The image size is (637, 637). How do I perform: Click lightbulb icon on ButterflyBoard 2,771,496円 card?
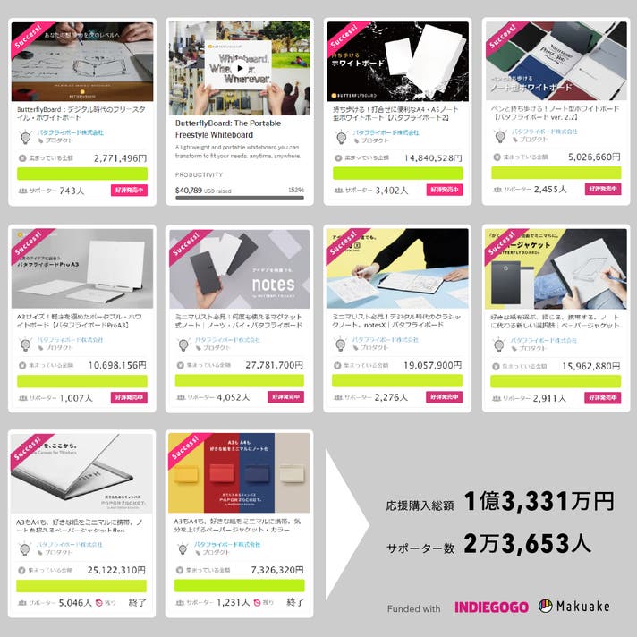click(x=25, y=137)
